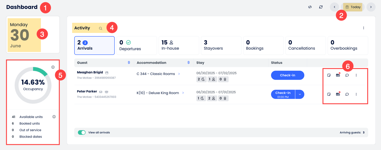Select the In-house tab
381x150 pixels.
coord(179,46)
